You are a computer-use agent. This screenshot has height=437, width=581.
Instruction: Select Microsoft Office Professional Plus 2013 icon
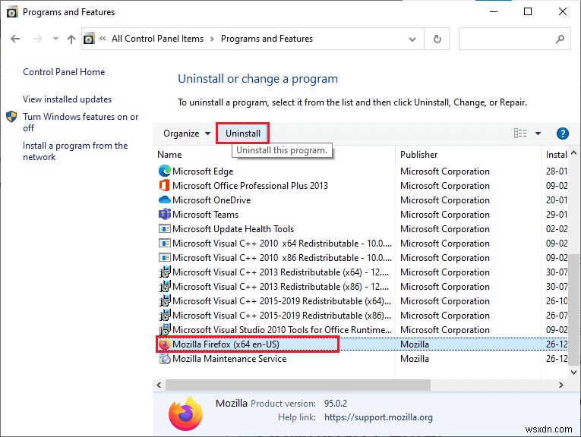[165, 185]
